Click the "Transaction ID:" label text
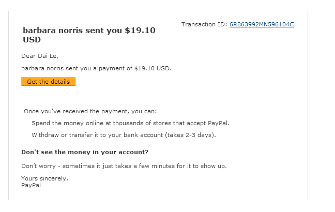The height and width of the screenshot is (212, 335). pyautogui.click(x=205, y=24)
